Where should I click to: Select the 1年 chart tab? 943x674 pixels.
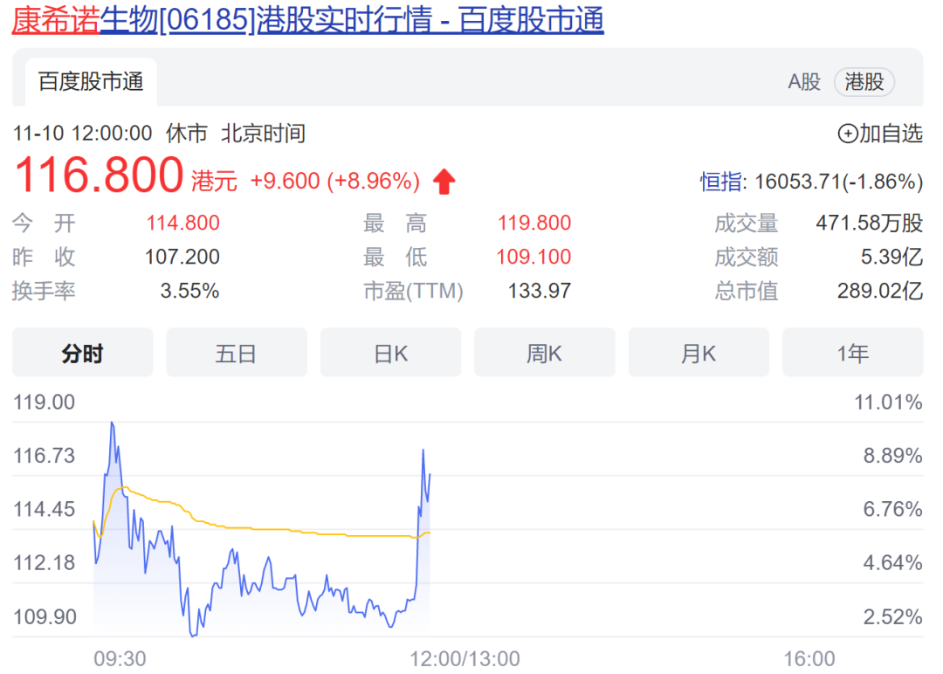853,353
